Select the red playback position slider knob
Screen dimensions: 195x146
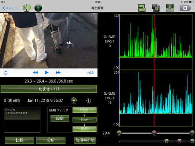(x=154, y=133)
